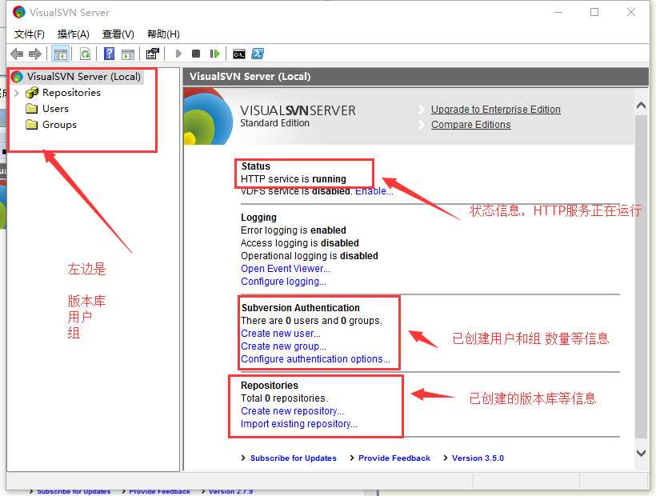Viewport: 656px width, 496px height.
Task: Click Configure logging... link
Action: [x=283, y=282]
